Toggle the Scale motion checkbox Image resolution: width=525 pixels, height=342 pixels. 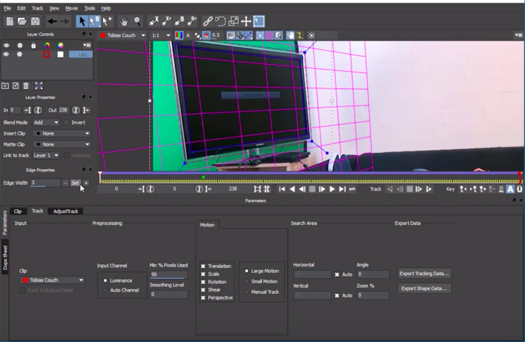(203, 274)
